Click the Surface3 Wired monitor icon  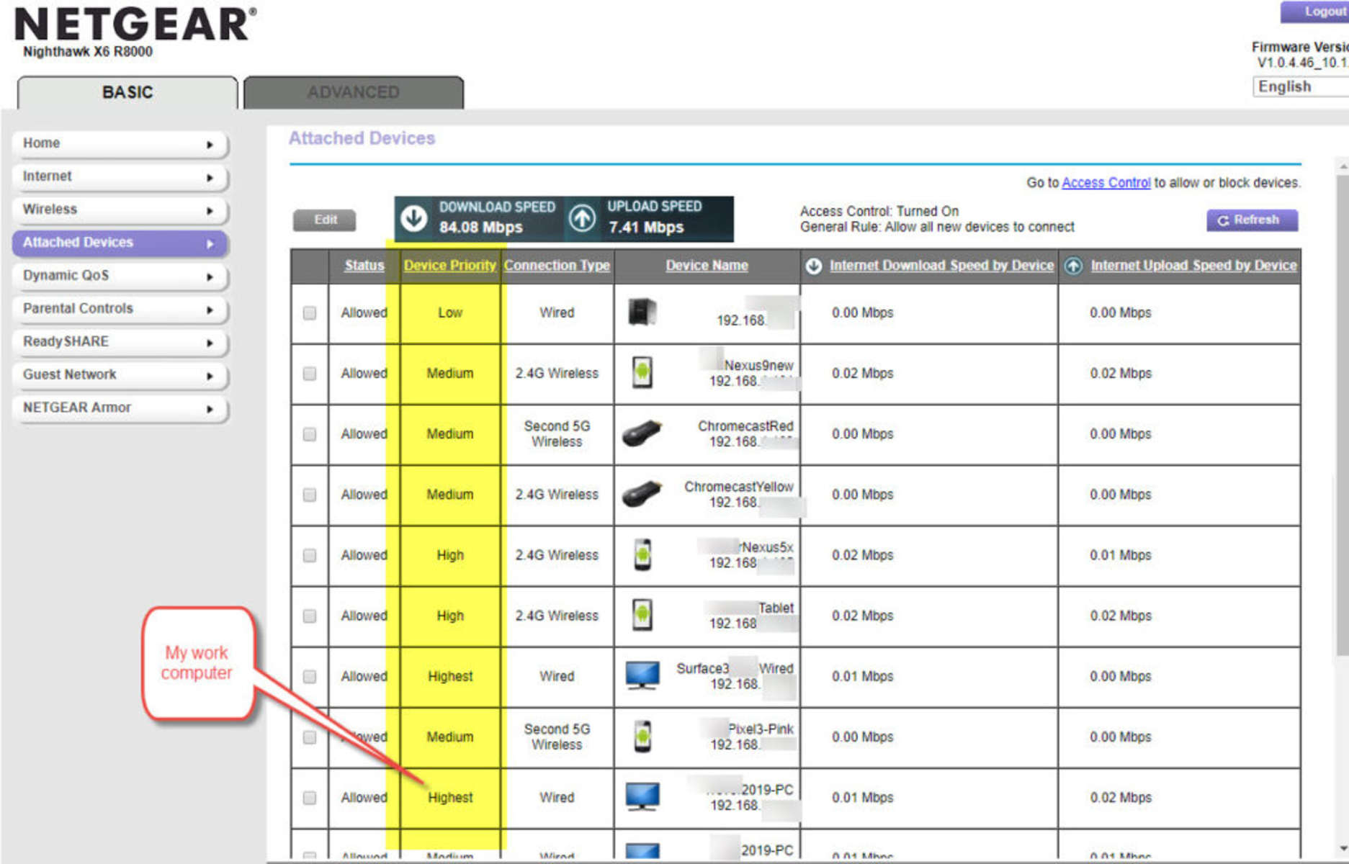click(642, 675)
